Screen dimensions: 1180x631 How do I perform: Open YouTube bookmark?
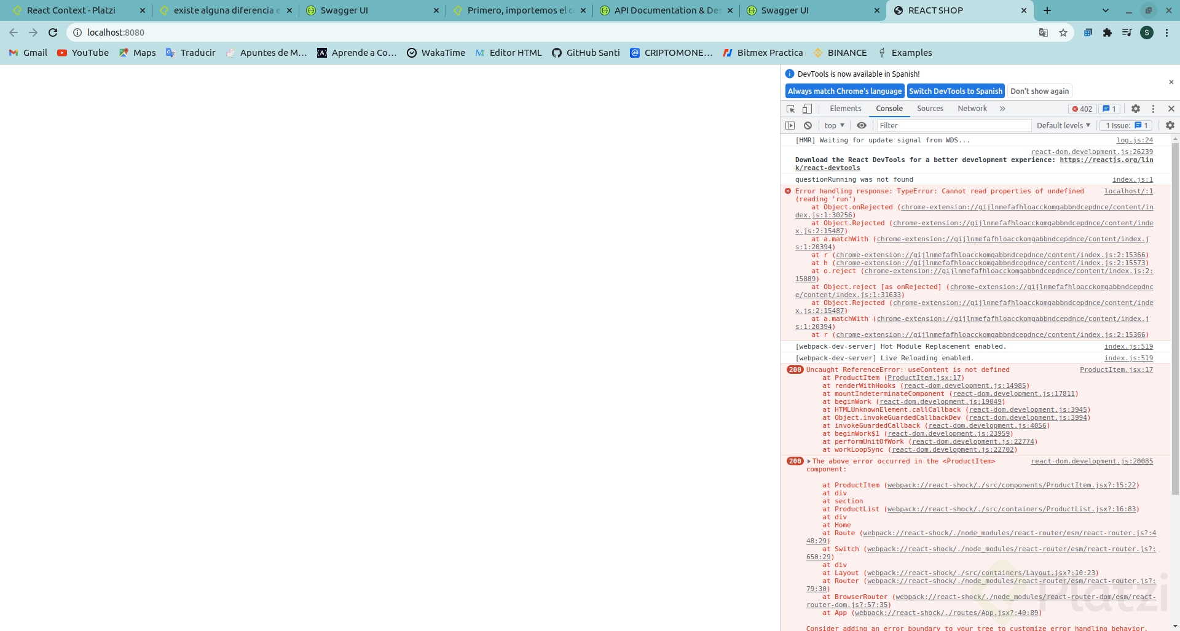click(83, 53)
